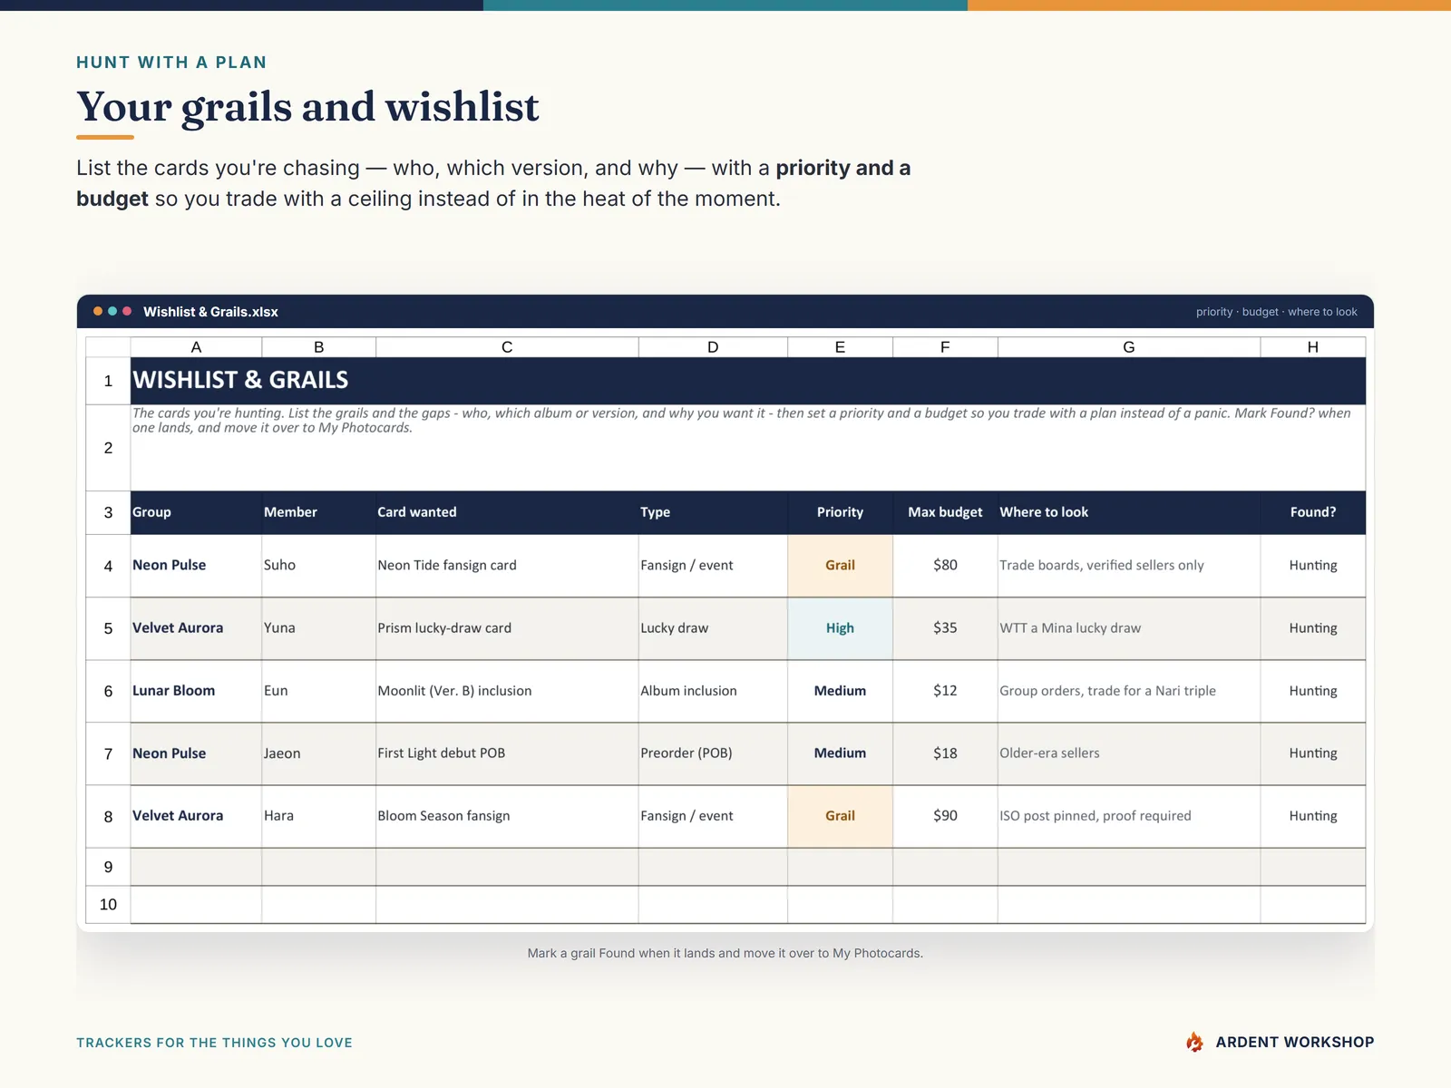
Task: Select Bloom Season fansign cell
Action: pyautogui.click(x=507, y=816)
